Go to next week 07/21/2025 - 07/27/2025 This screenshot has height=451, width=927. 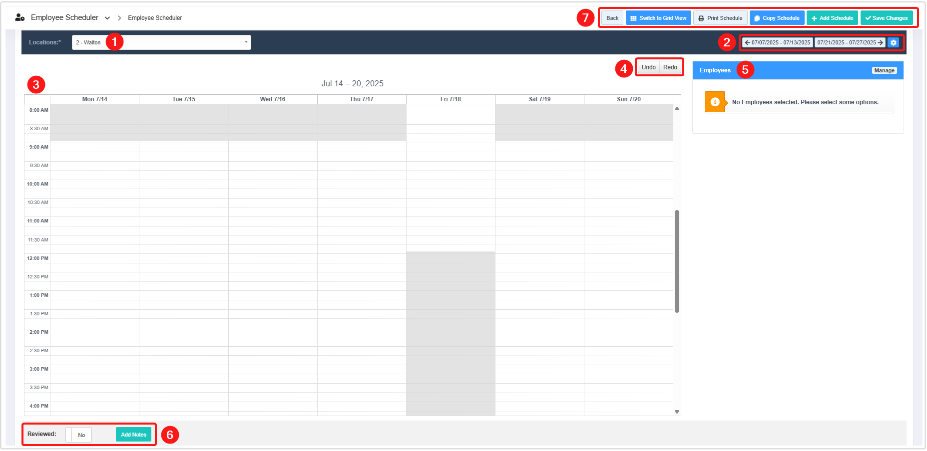(850, 42)
